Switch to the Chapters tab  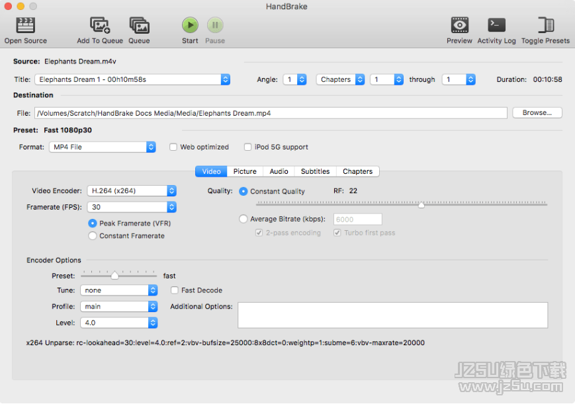click(x=357, y=171)
